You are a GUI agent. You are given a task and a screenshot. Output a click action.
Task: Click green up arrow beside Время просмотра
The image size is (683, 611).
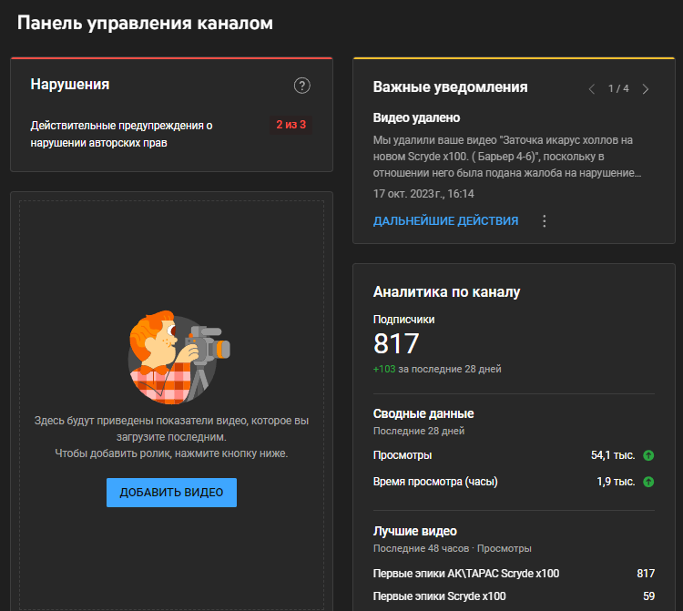point(648,482)
